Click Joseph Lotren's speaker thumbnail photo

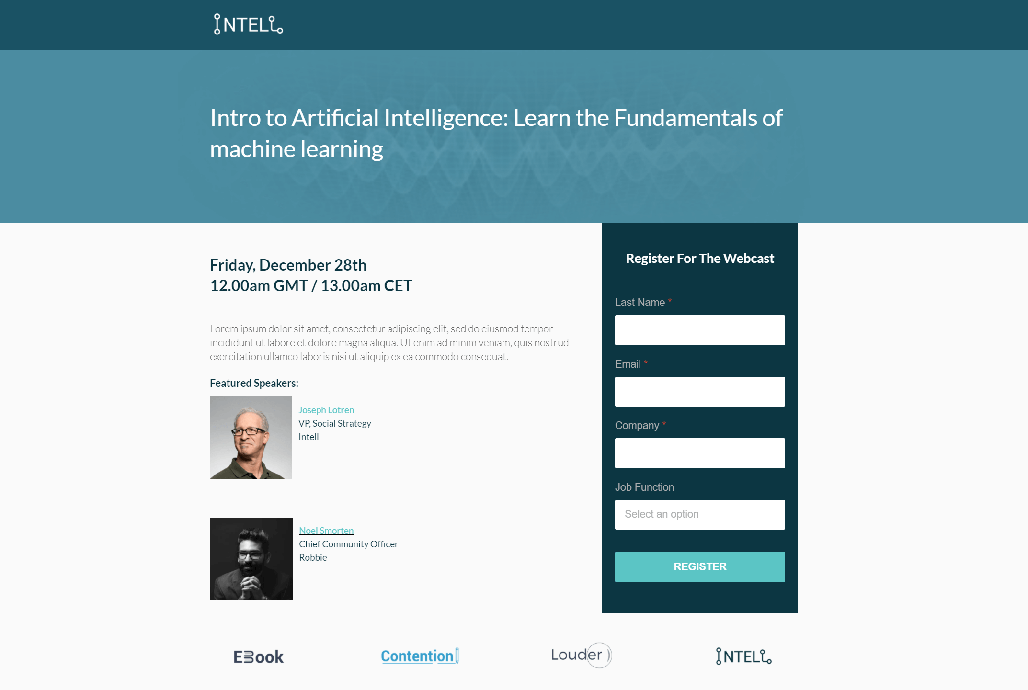tap(251, 437)
